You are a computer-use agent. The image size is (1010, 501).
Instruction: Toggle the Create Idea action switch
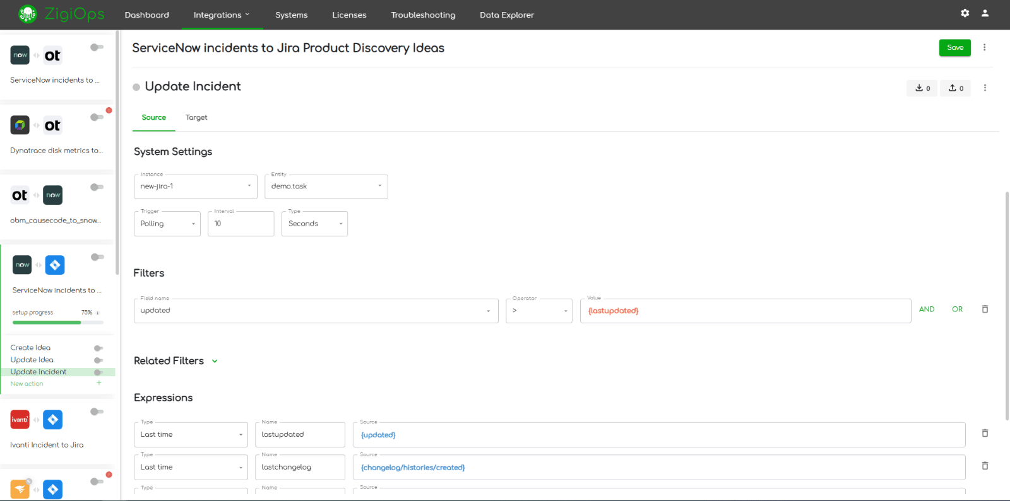(98, 348)
